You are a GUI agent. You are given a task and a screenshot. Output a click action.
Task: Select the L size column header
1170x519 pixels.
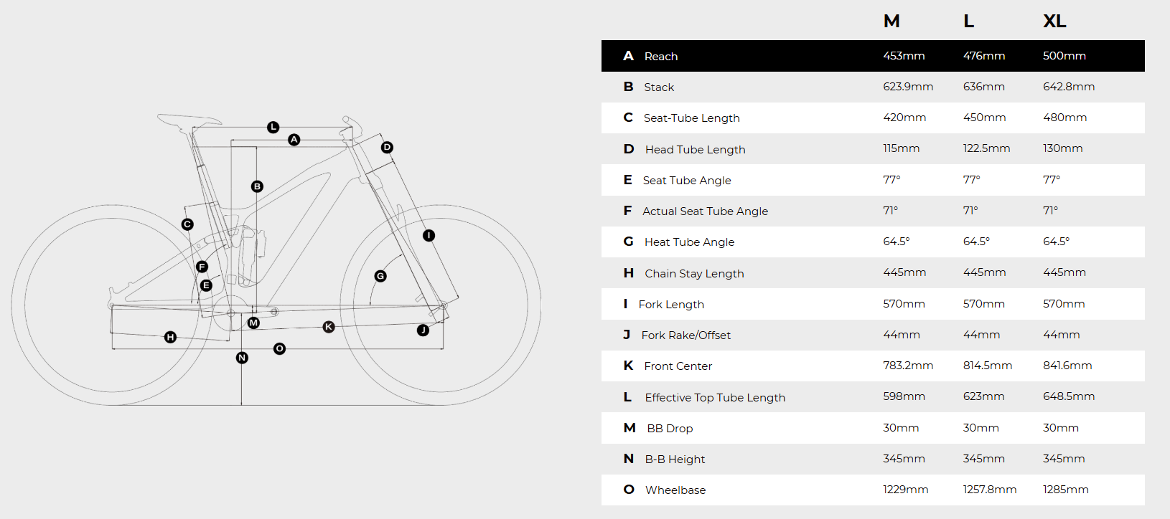tap(969, 22)
